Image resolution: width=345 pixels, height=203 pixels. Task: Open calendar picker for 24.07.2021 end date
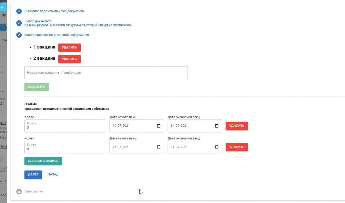point(217,126)
